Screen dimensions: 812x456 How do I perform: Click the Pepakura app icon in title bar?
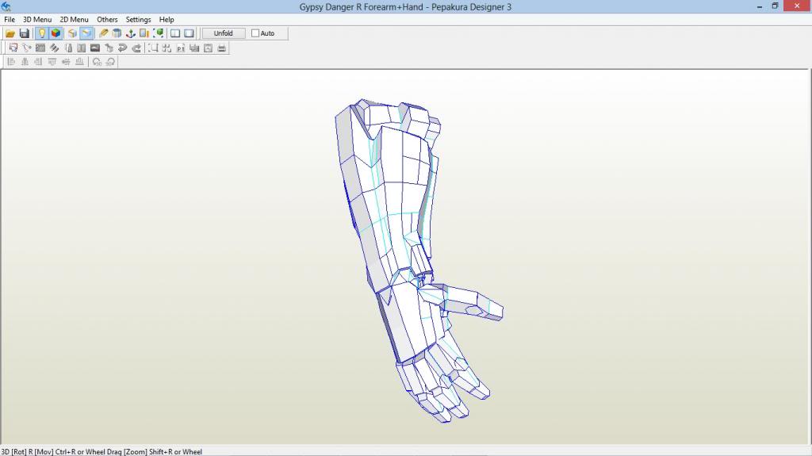[x=6, y=6]
